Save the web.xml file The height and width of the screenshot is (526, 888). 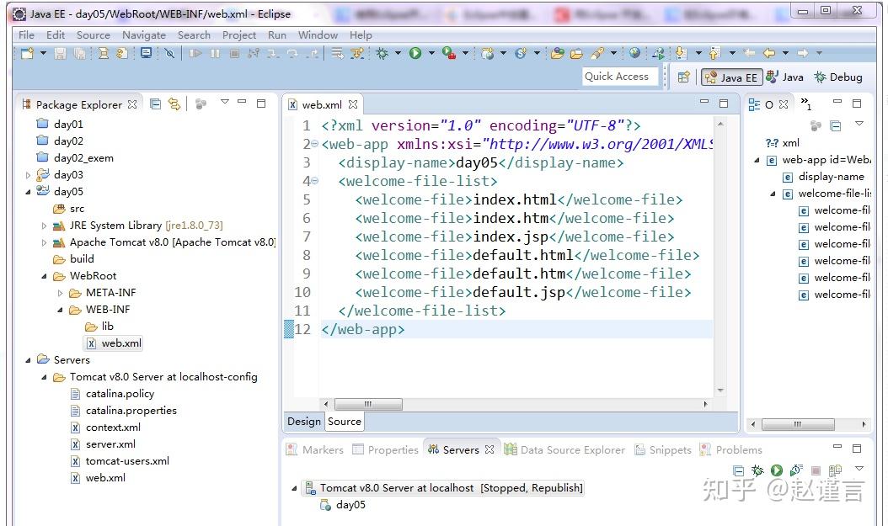click(60, 54)
